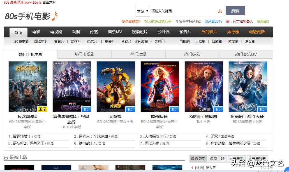This screenshot has height=172, width=289.
Task: Click the 大黄蜂 title text link
Action: [x=115, y=116]
